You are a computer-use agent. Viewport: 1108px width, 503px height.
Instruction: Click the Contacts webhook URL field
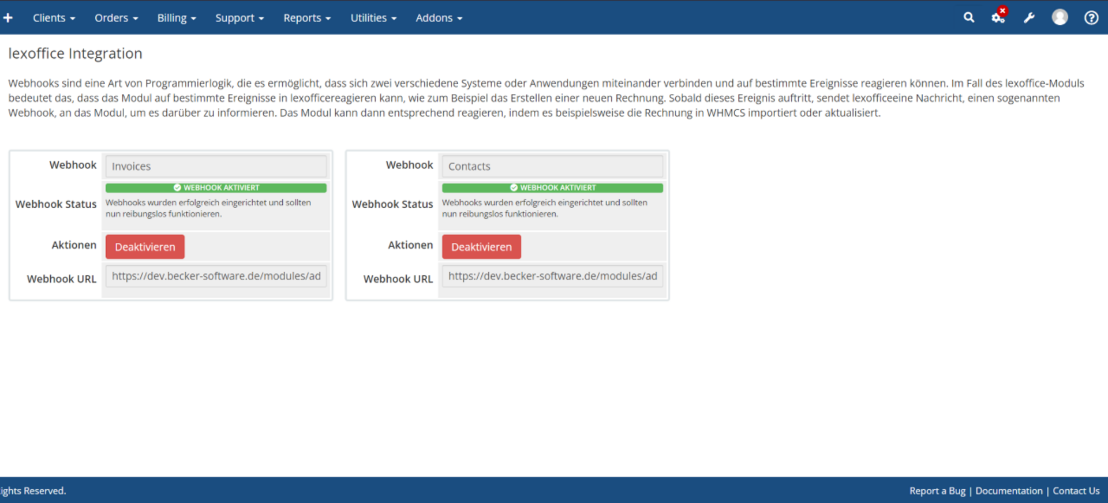tap(552, 276)
